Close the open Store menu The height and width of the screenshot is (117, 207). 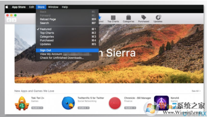click(x=41, y=7)
